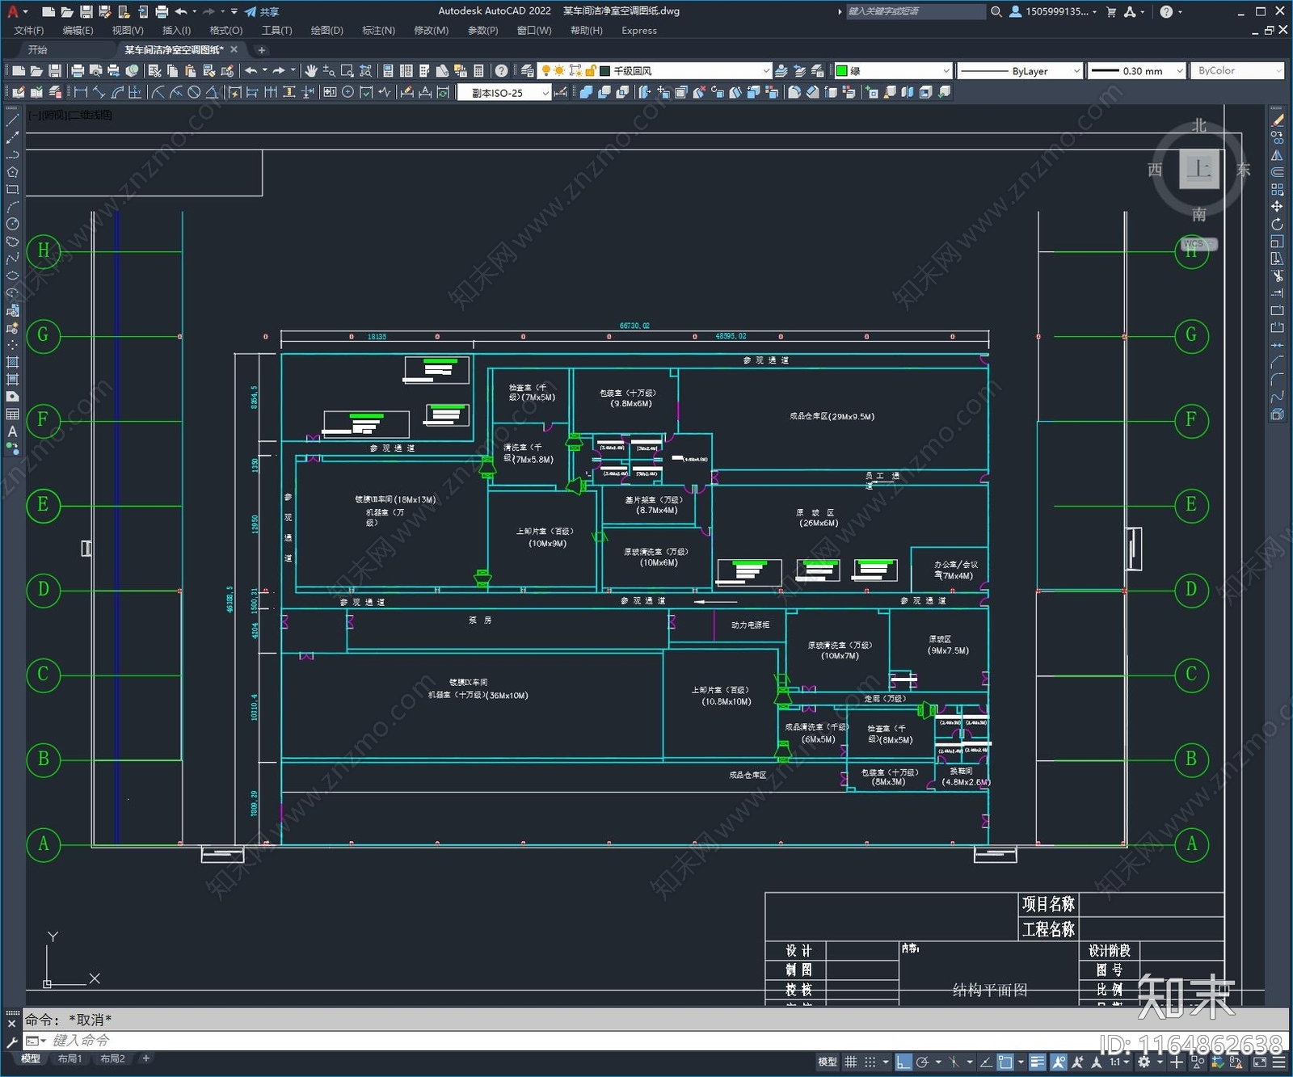Click the linear dimension tool

81,92
